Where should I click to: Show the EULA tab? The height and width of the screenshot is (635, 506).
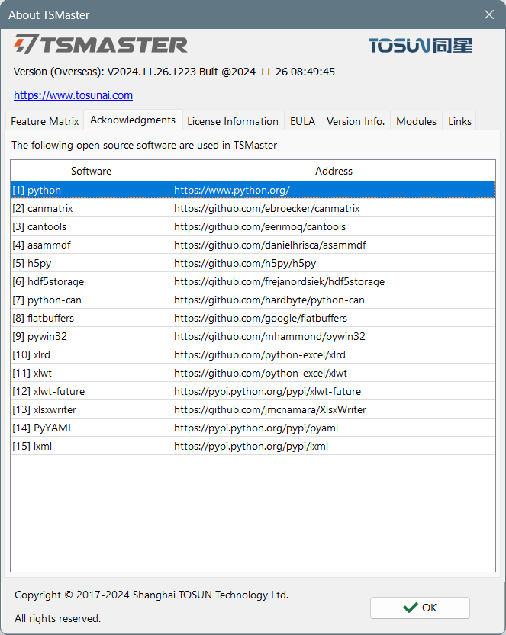(x=302, y=121)
